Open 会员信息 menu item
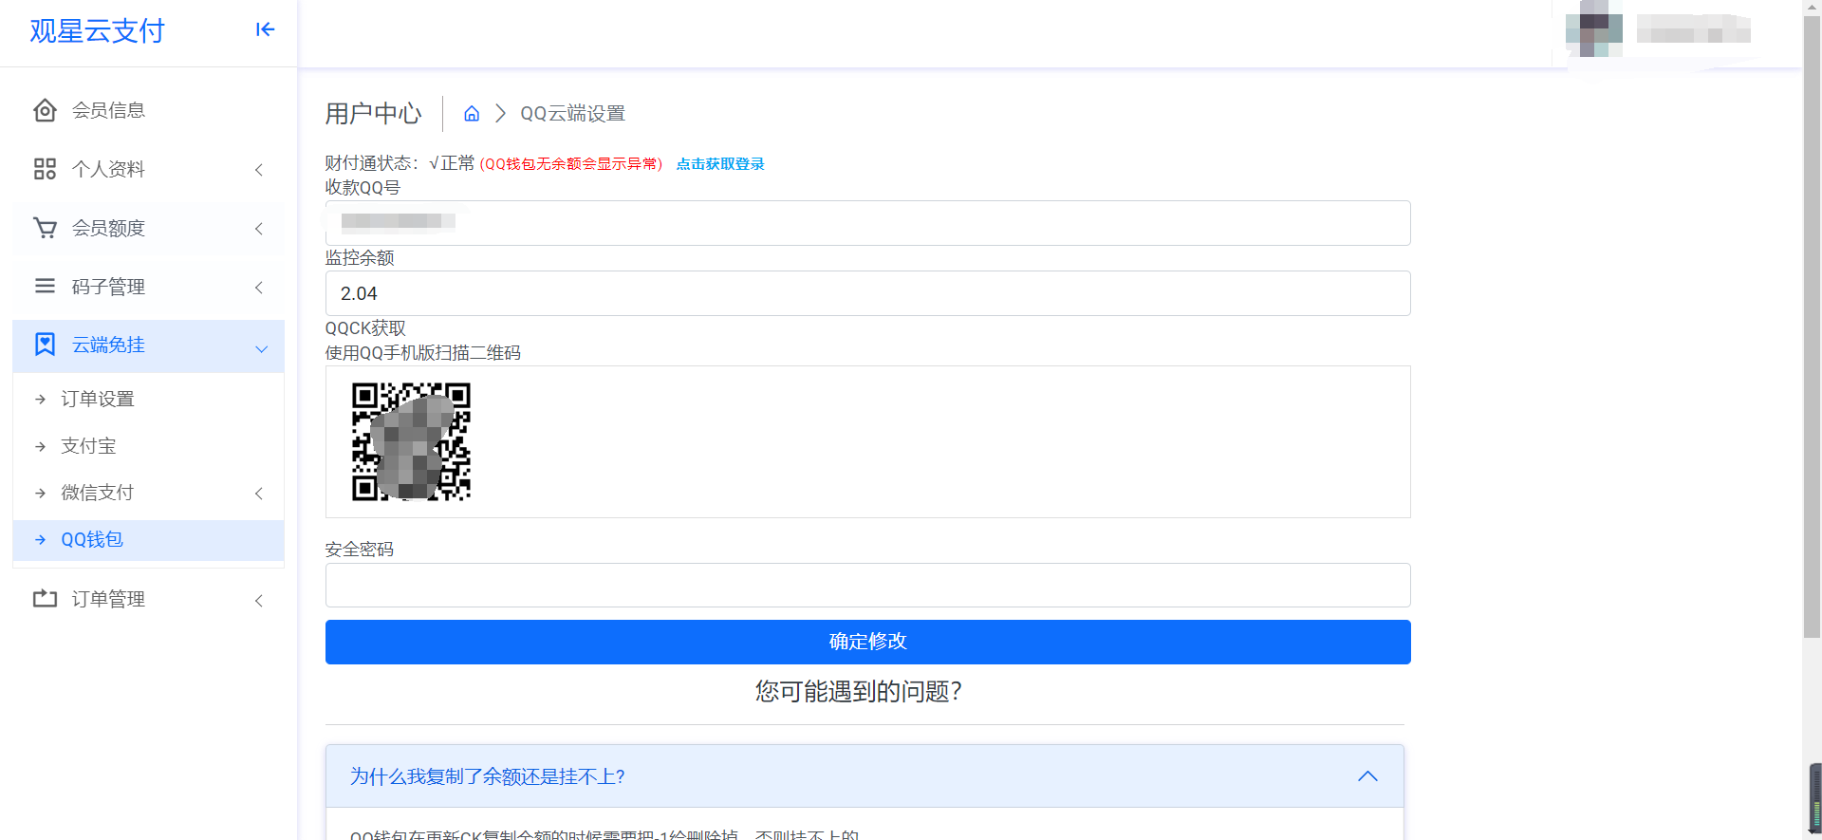Screen dimensions: 1822x840 coord(148,110)
